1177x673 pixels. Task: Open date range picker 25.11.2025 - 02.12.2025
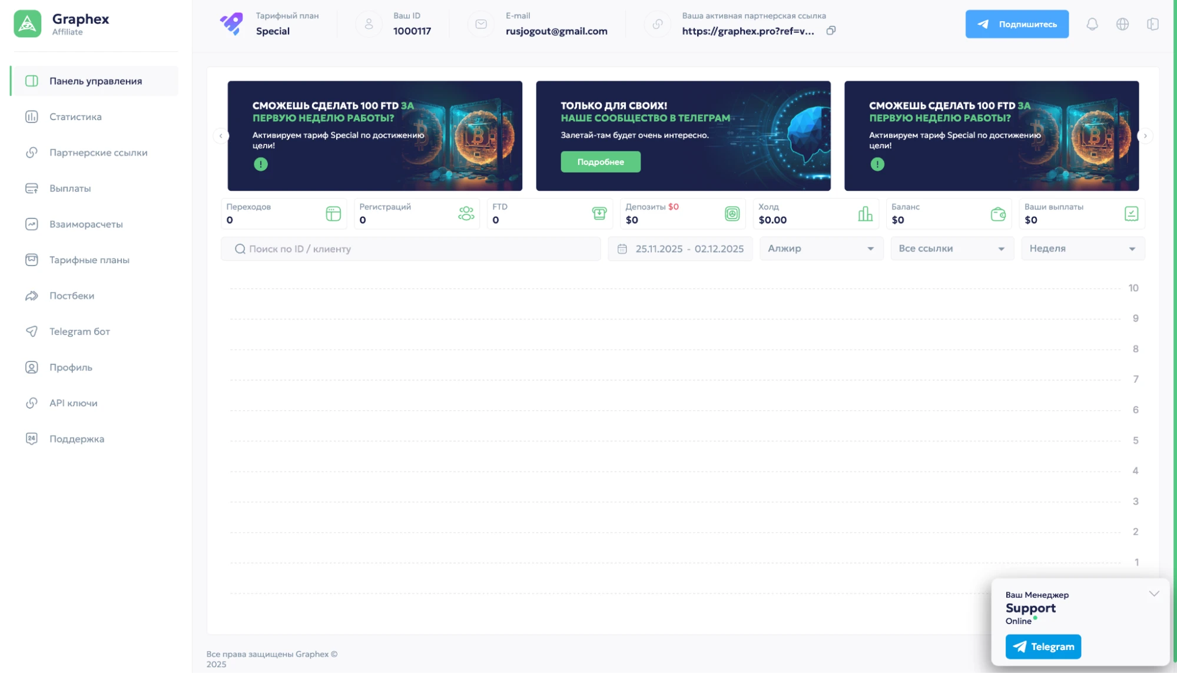coord(680,249)
